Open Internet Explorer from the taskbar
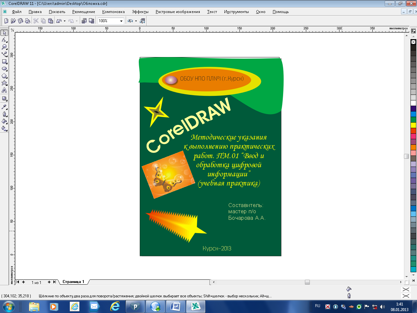Screen dimensions: 417x313 115,307
